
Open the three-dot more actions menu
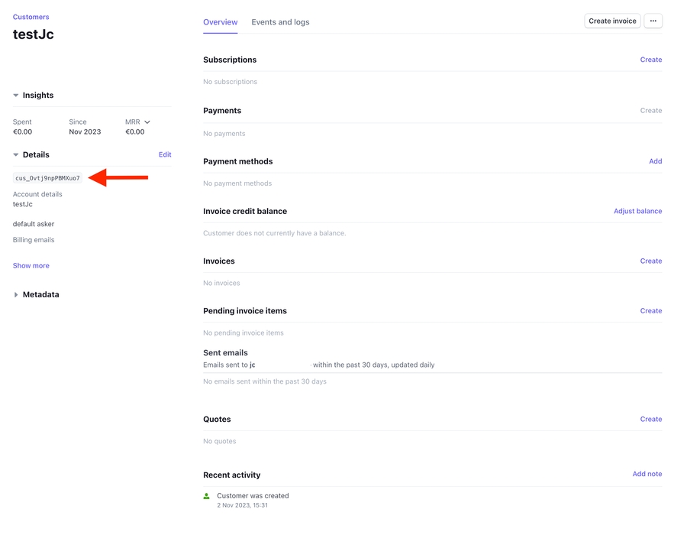(653, 21)
